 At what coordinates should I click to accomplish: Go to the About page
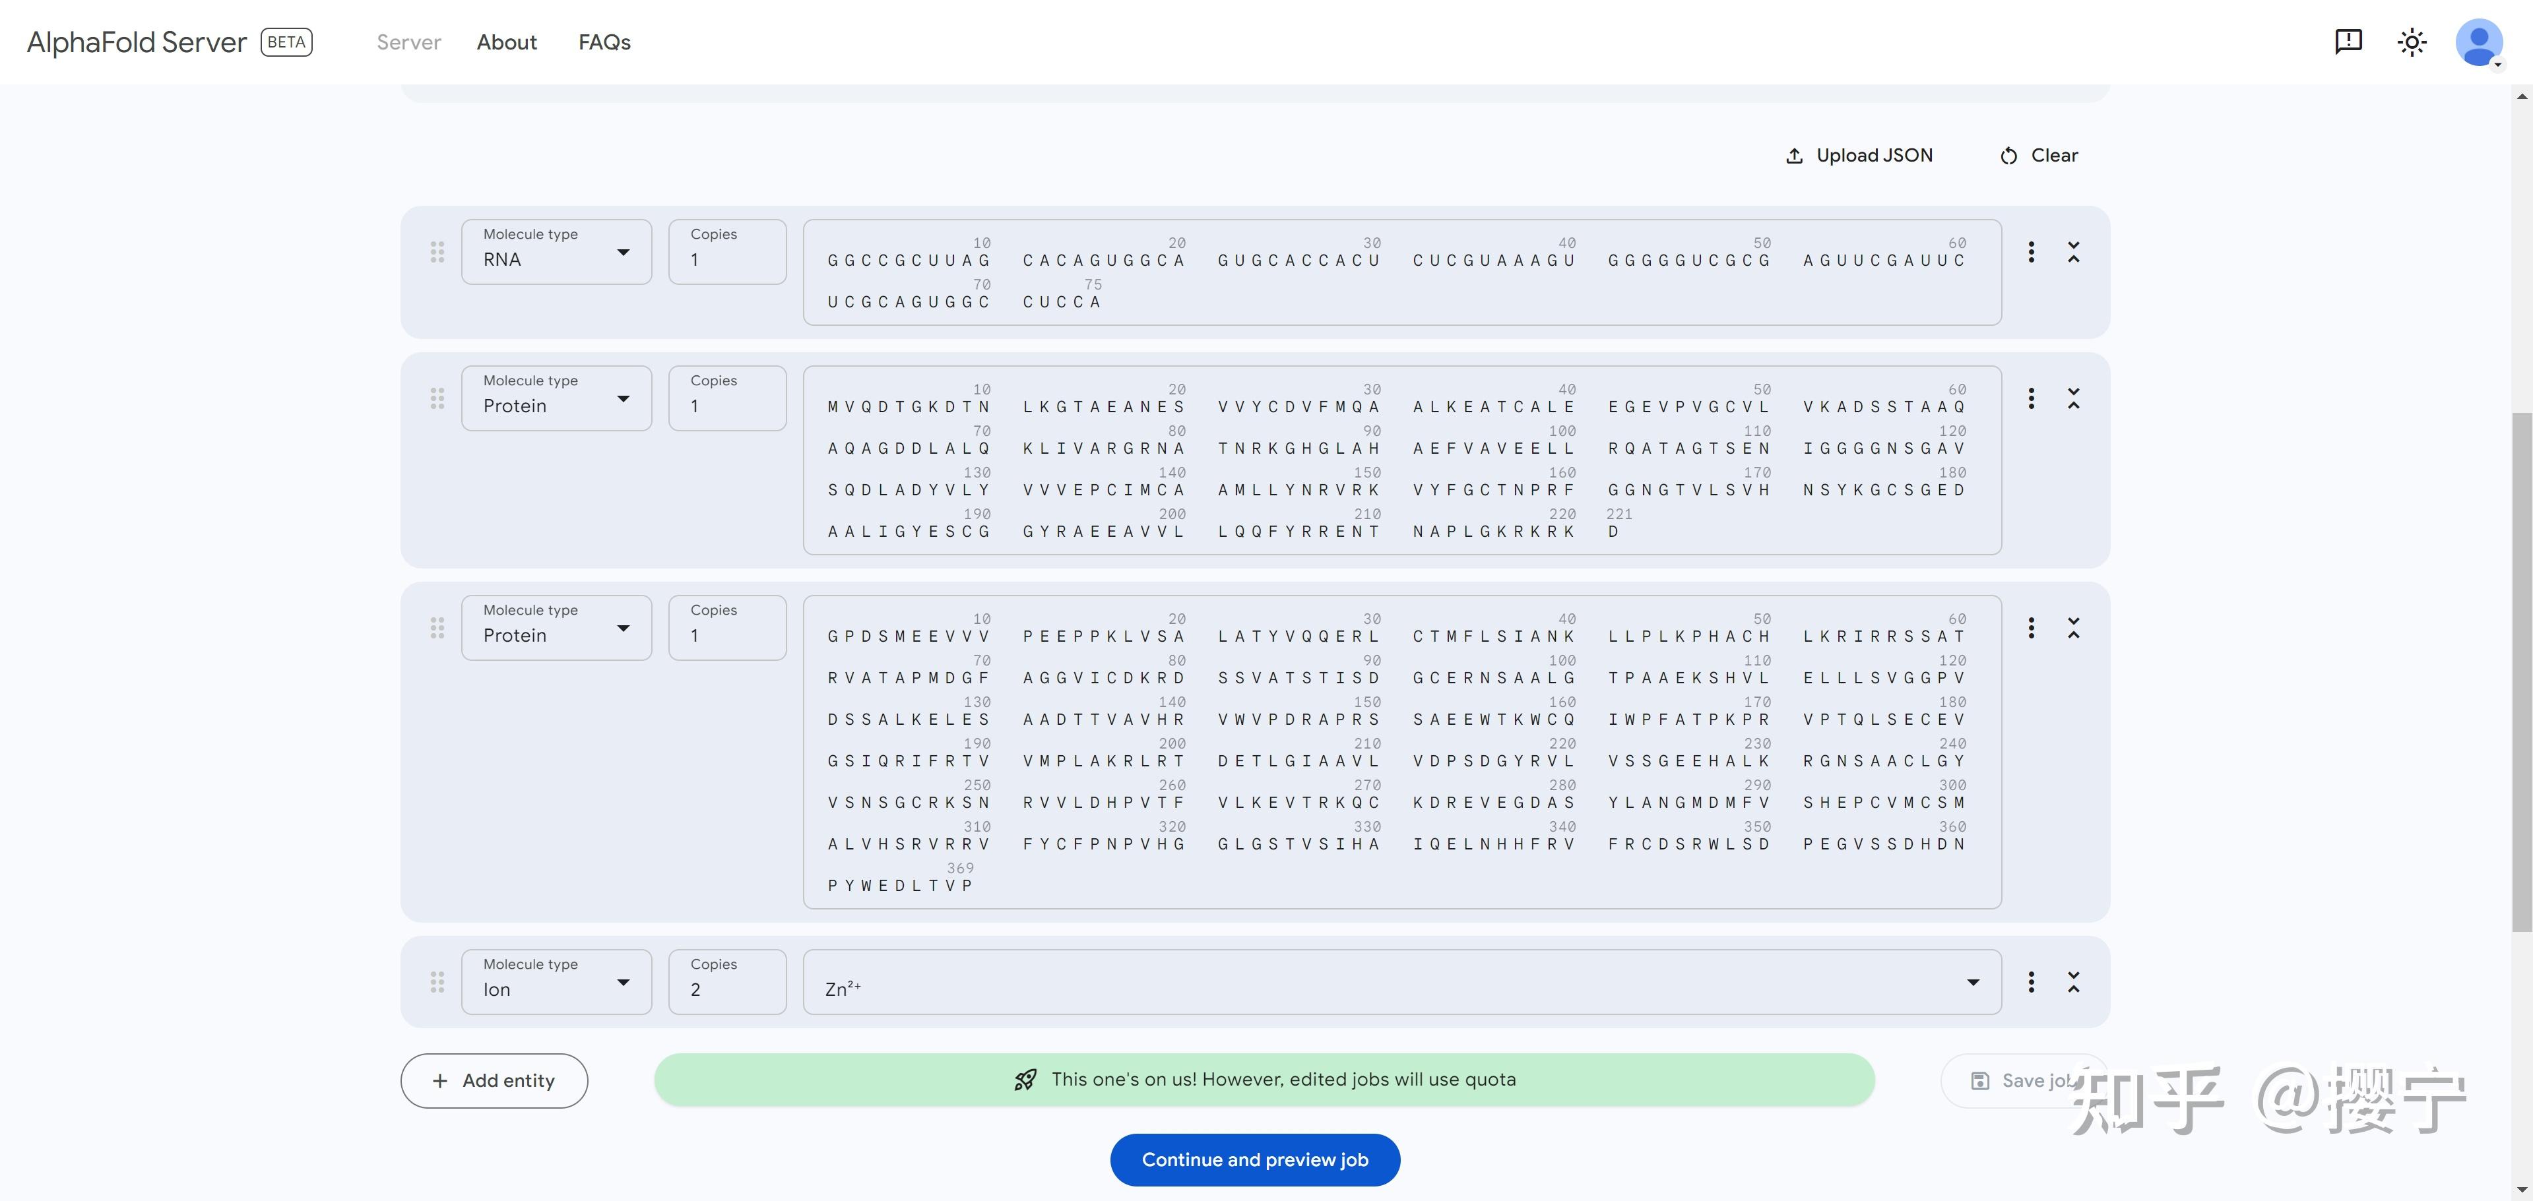coord(507,42)
